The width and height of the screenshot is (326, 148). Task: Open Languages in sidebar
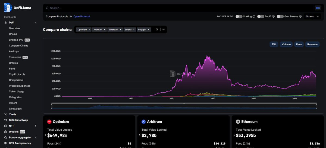(15, 109)
